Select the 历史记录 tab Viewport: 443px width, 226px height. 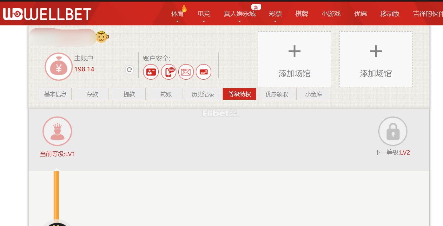pos(202,94)
